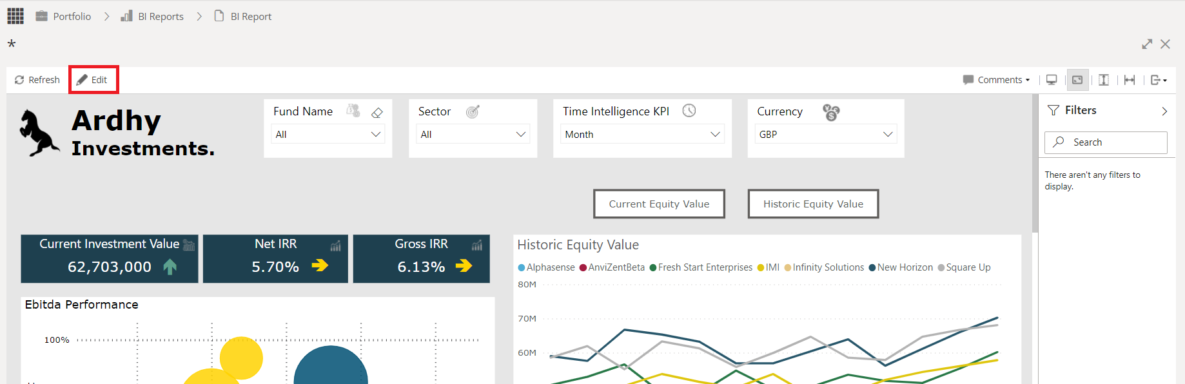Click the Filters pane search magnifier icon
The image size is (1185, 384).
coord(1059,142)
